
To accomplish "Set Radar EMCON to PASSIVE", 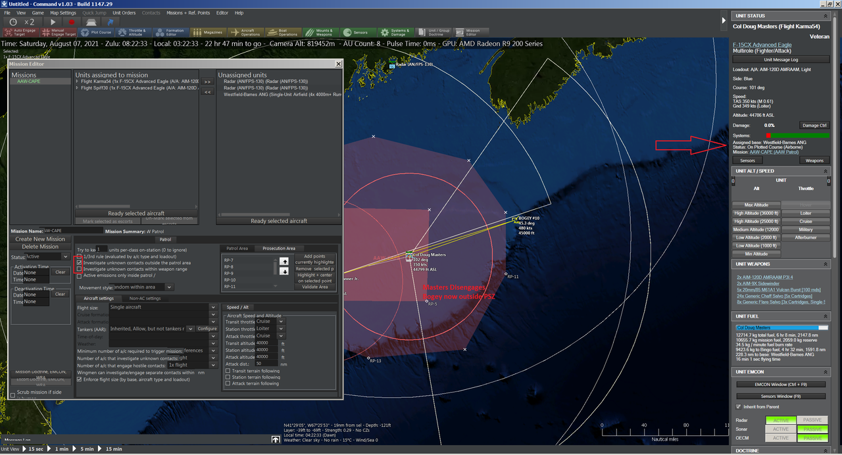I will click(813, 419).
